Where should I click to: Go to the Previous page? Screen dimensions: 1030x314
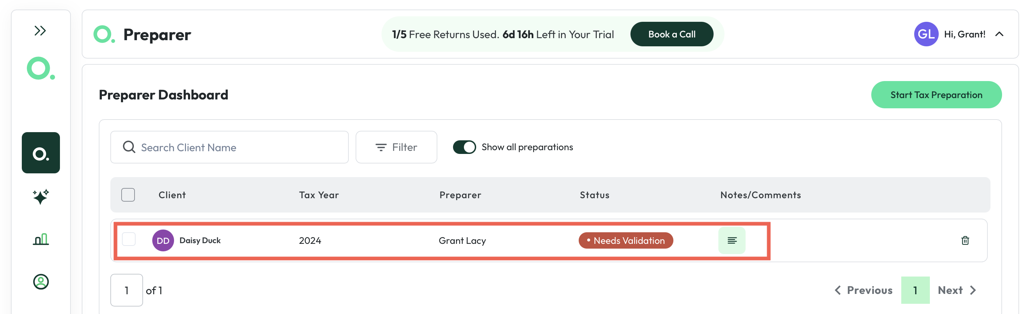tap(864, 290)
